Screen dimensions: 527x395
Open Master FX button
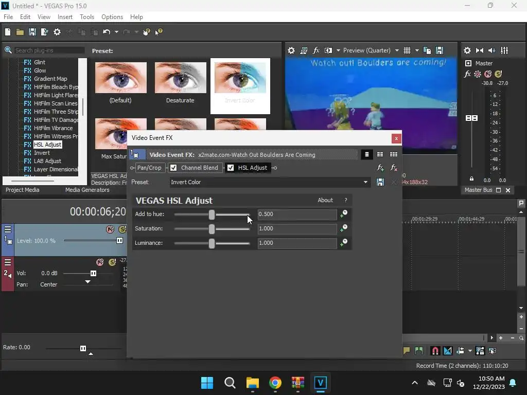click(467, 74)
